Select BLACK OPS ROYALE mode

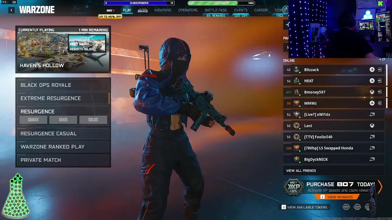point(63,85)
